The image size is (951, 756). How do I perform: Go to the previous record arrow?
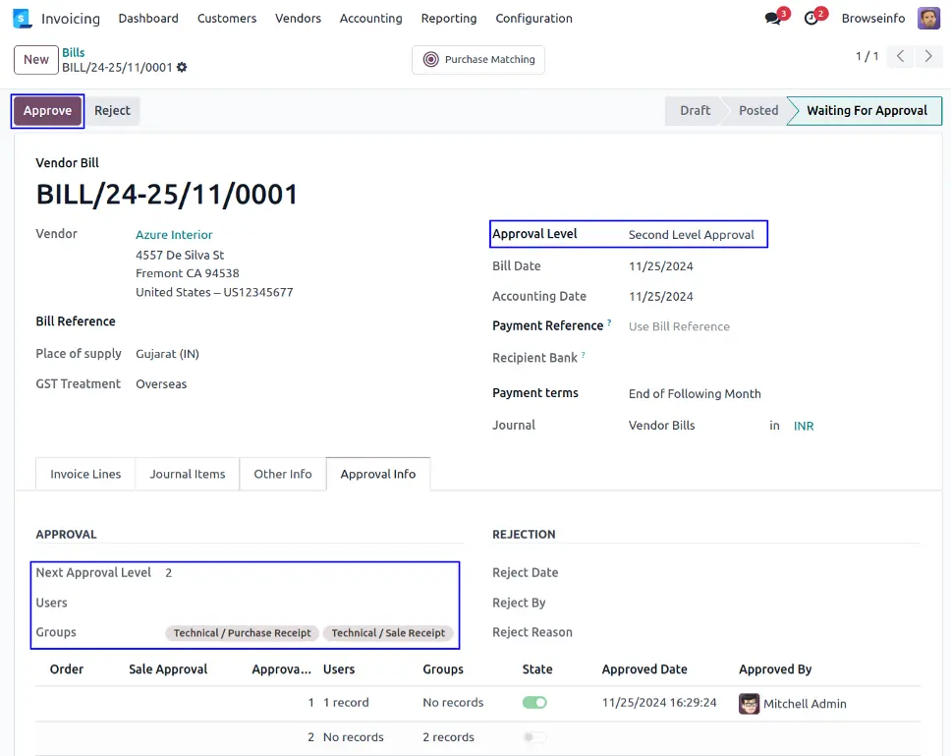point(901,56)
